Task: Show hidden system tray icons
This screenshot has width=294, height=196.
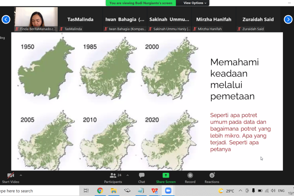Action: [240, 191]
